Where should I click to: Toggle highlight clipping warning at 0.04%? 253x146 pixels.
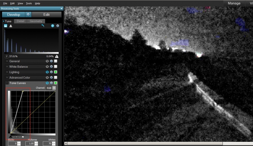57,56
